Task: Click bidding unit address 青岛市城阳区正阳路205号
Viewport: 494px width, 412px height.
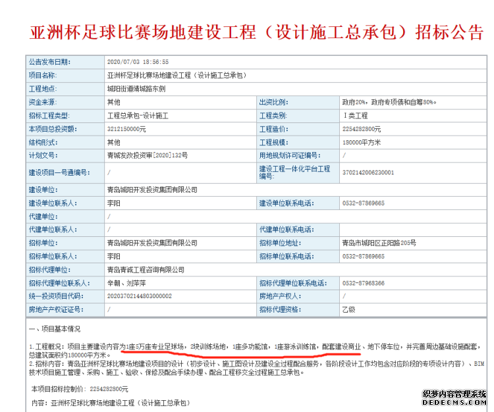Action: click(x=379, y=243)
